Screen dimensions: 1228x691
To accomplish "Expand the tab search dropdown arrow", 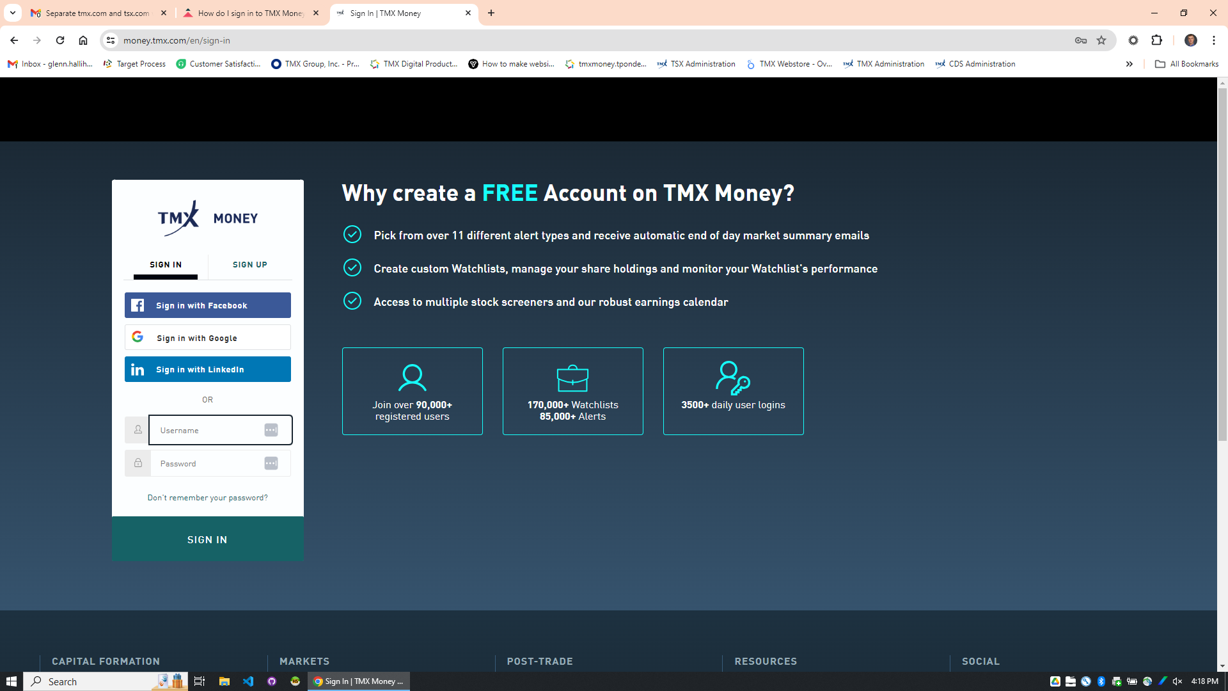I will [x=13, y=13].
